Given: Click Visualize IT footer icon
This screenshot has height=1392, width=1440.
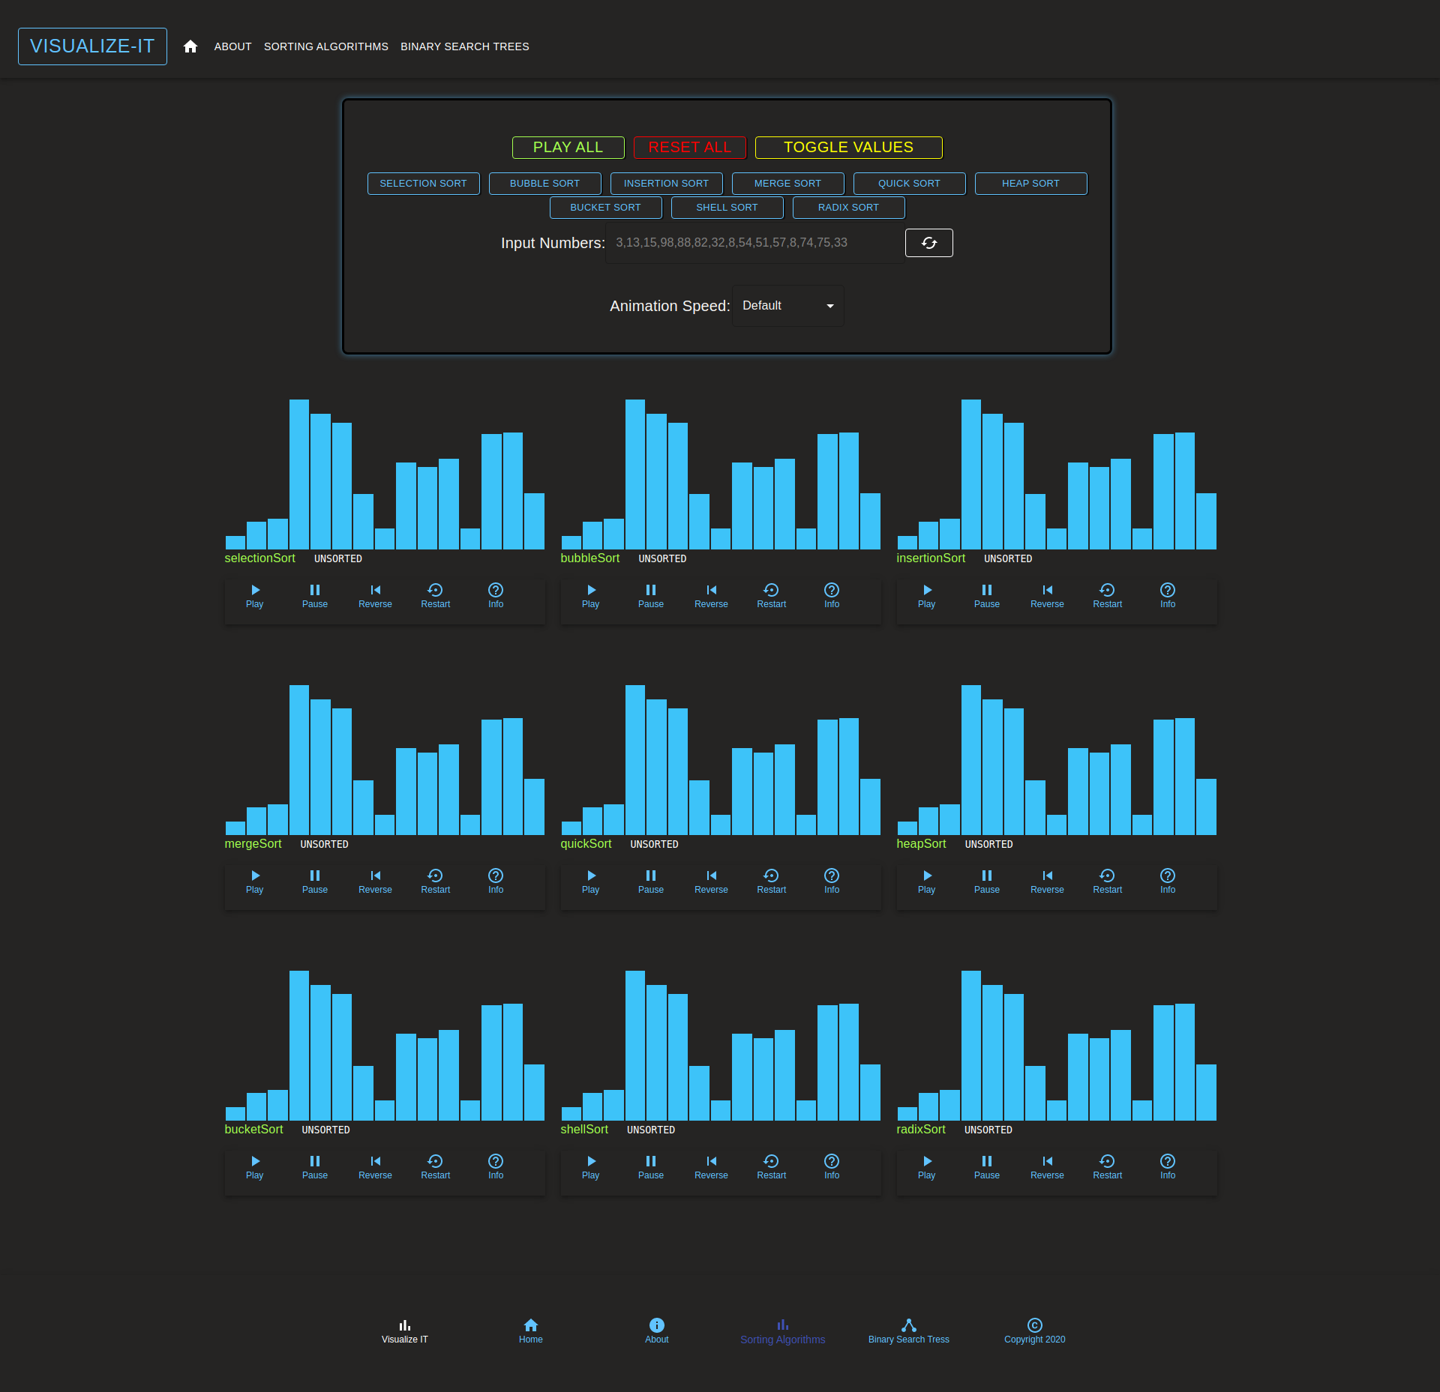Looking at the screenshot, I should coord(405,1331).
